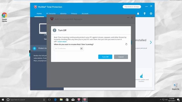Open the Identity tab
Viewport: 182px width, 102px height.
coord(63,14)
